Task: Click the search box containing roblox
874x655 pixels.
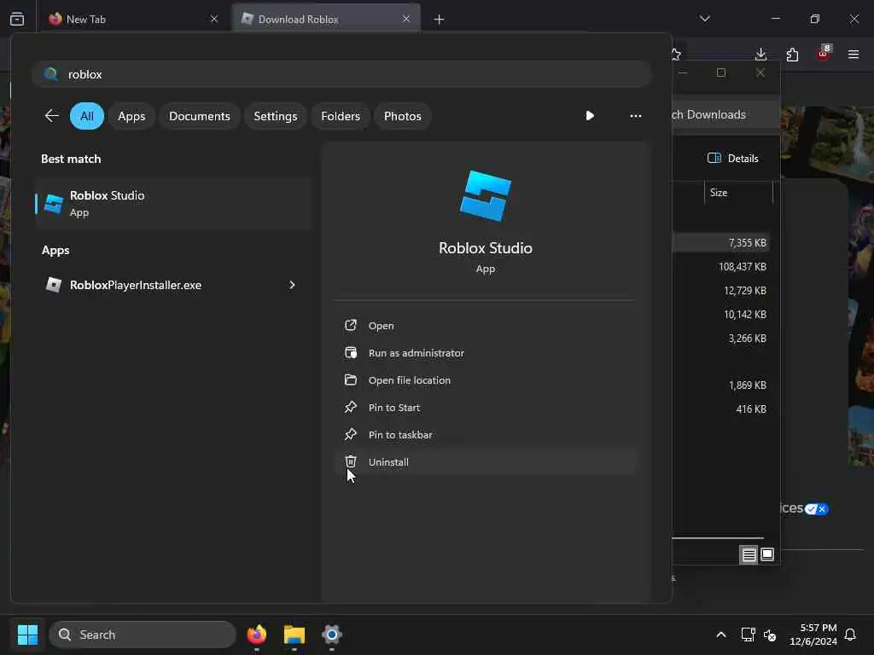Action: point(341,74)
